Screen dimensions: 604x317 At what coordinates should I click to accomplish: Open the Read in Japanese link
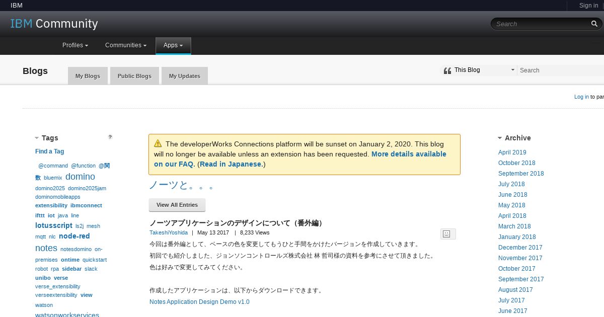click(x=231, y=164)
